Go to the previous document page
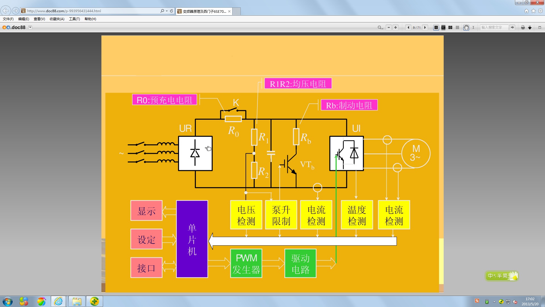Screen dimensions: 545x307 click(408, 28)
